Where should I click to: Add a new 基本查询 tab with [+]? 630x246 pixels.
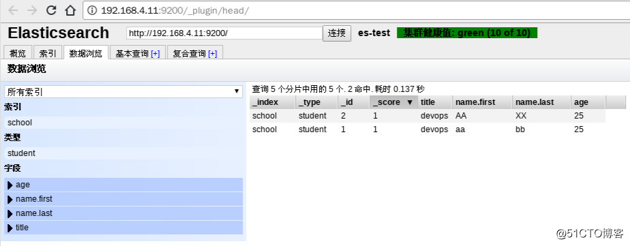(x=155, y=54)
